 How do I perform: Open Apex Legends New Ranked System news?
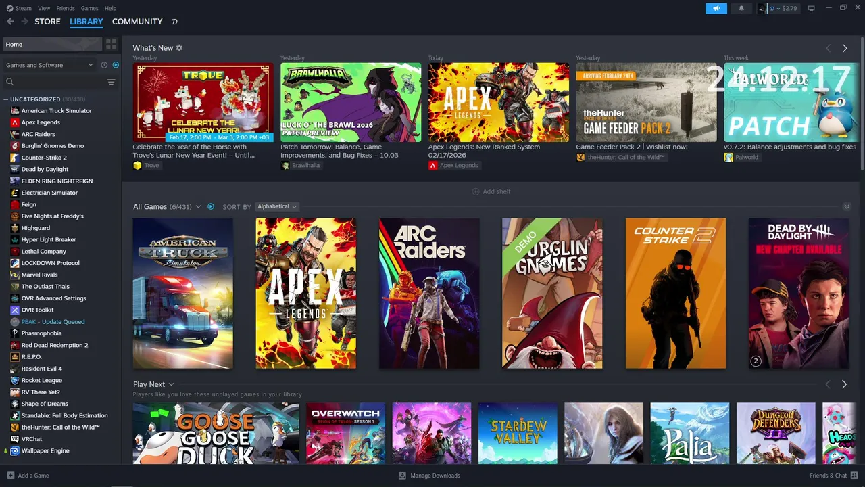[499, 102]
